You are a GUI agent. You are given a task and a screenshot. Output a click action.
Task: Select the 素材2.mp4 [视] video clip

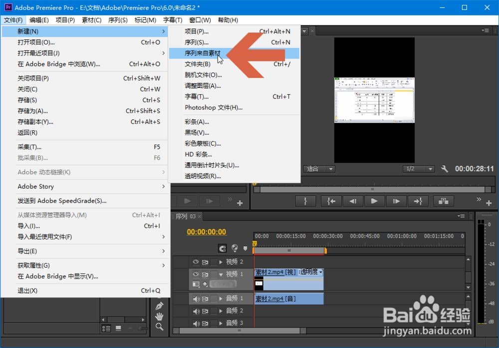tap(289, 280)
